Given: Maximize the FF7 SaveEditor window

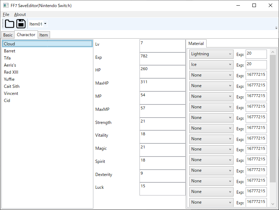Looking at the screenshot, I should click(254, 6).
